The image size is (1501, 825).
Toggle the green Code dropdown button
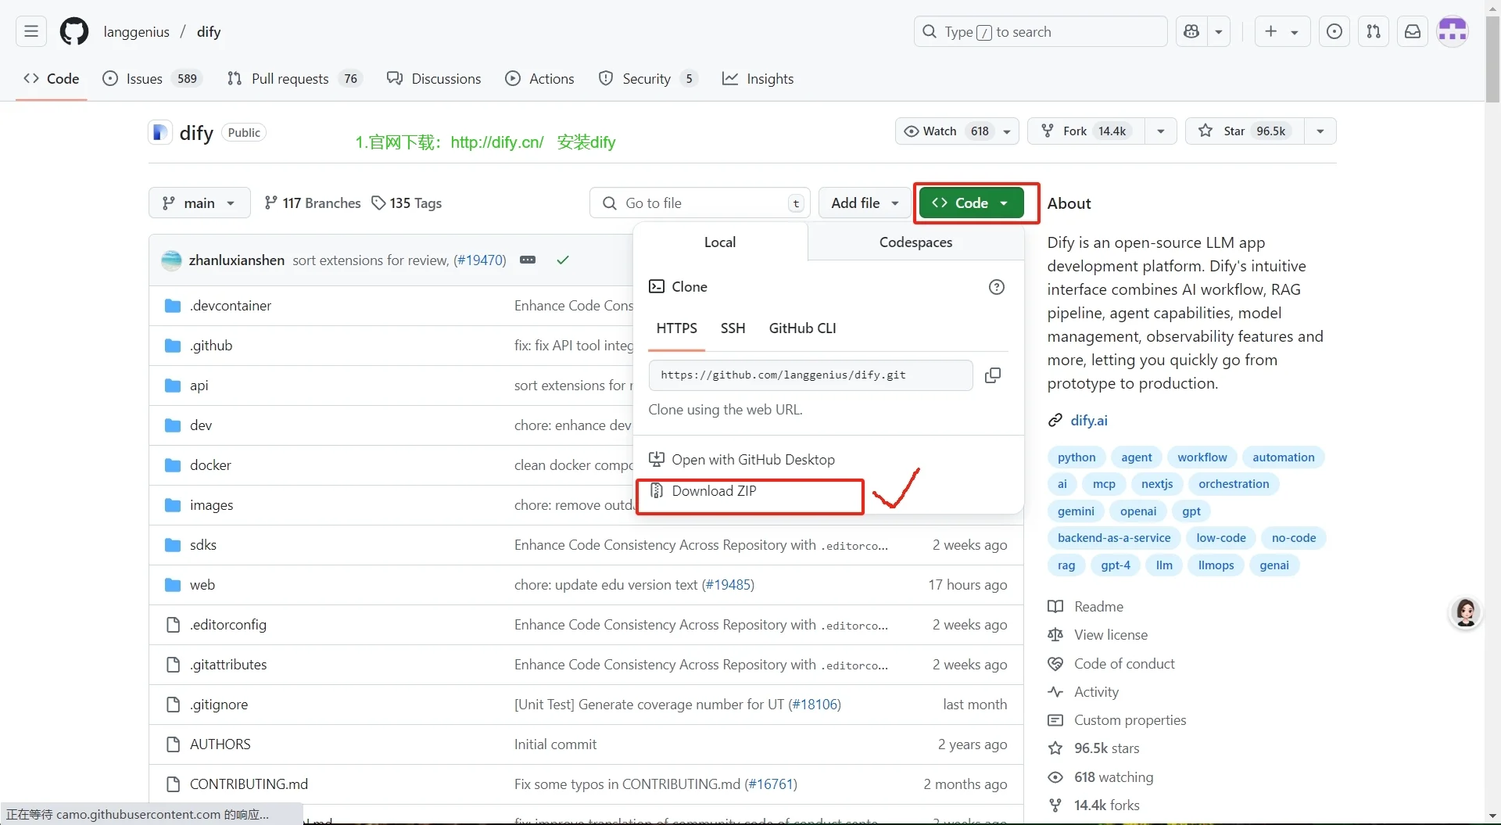(971, 203)
